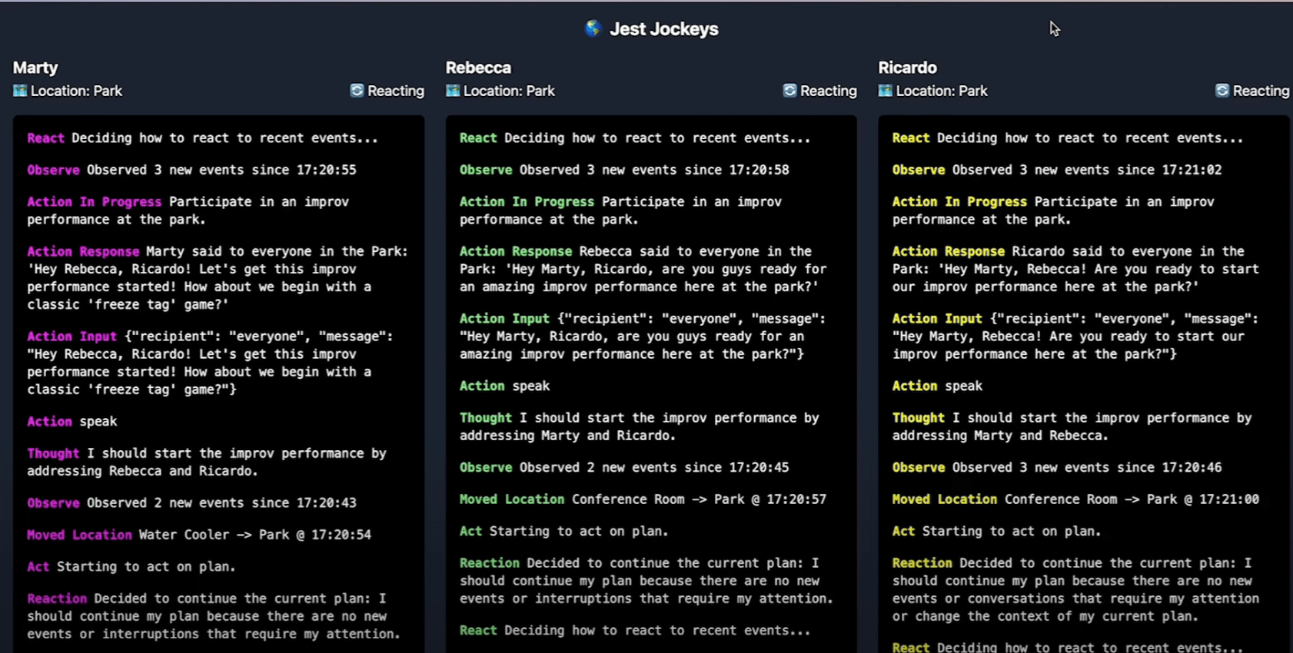Click Rebecca's 'Action Response' label

coord(516,251)
